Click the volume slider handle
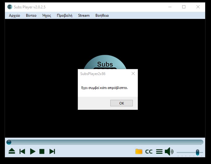 tap(197, 152)
